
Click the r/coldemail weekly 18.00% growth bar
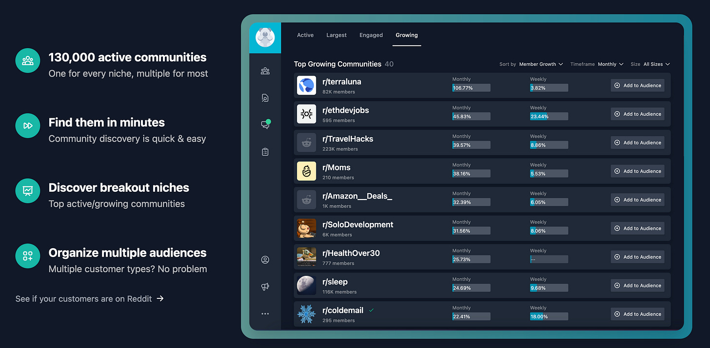[549, 317]
